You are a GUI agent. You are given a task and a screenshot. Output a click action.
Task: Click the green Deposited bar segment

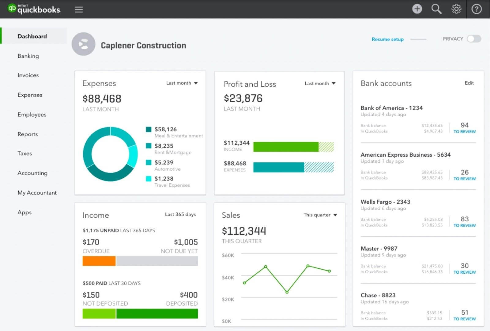click(157, 314)
